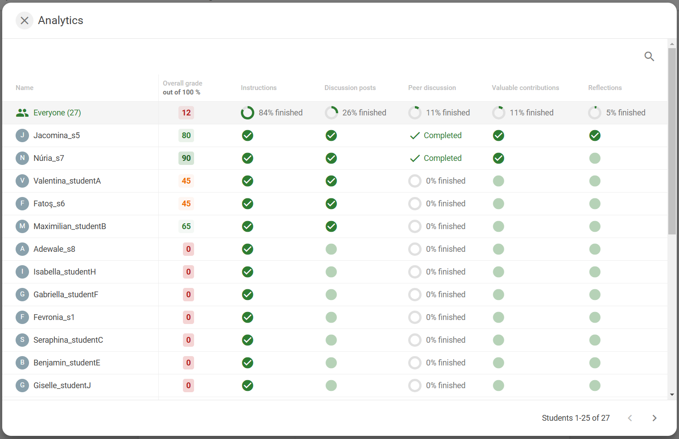
Task: Go to the previous page of students
Action: pos(630,418)
